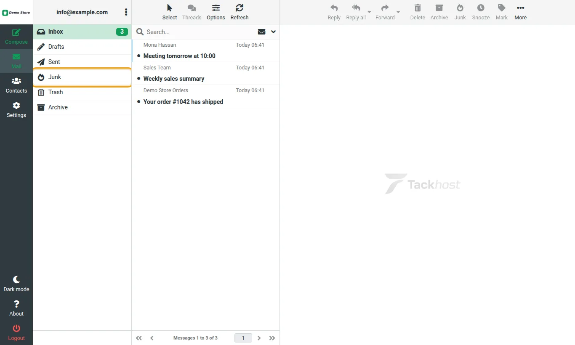Open Settings from the sidebar

[x=16, y=110]
